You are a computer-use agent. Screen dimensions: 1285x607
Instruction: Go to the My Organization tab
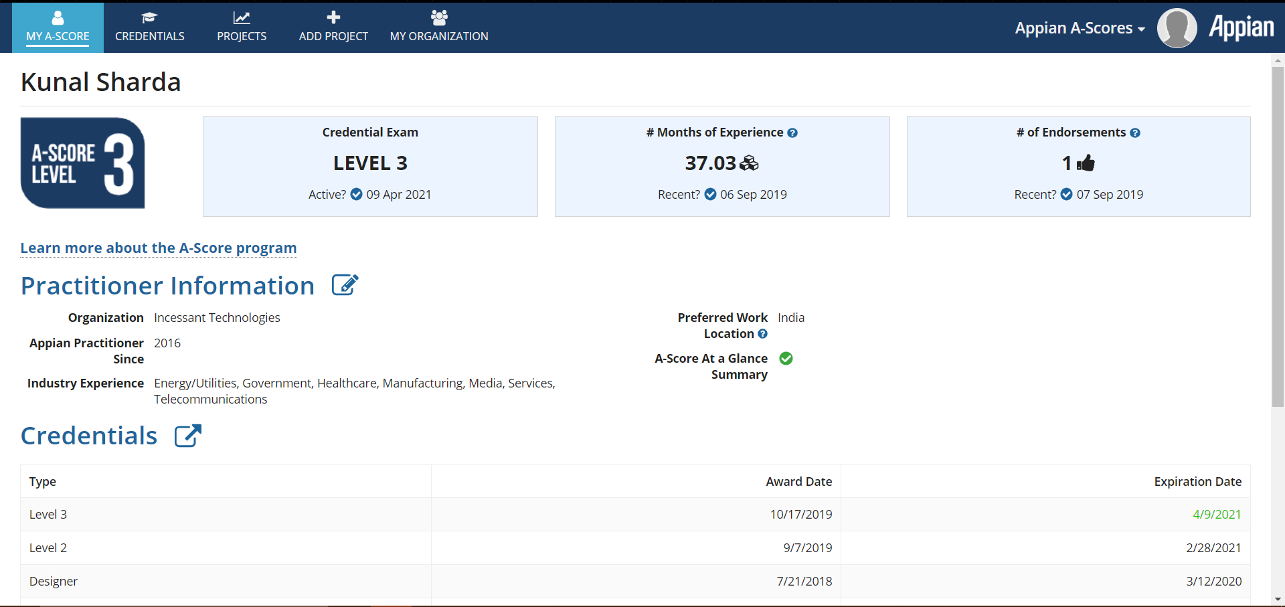[x=439, y=28]
